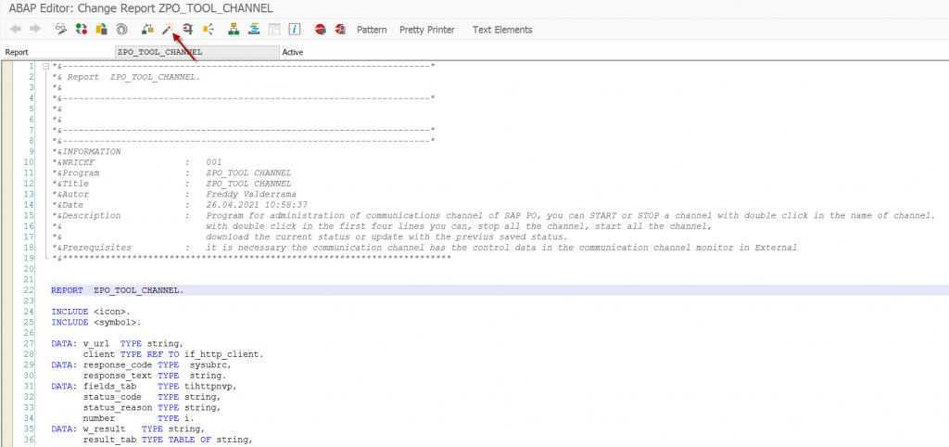The image size is (949, 447).
Task: Click the '*&WRICEF : 001' comment line
Action: pyautogui.click(x=137, y=162)
